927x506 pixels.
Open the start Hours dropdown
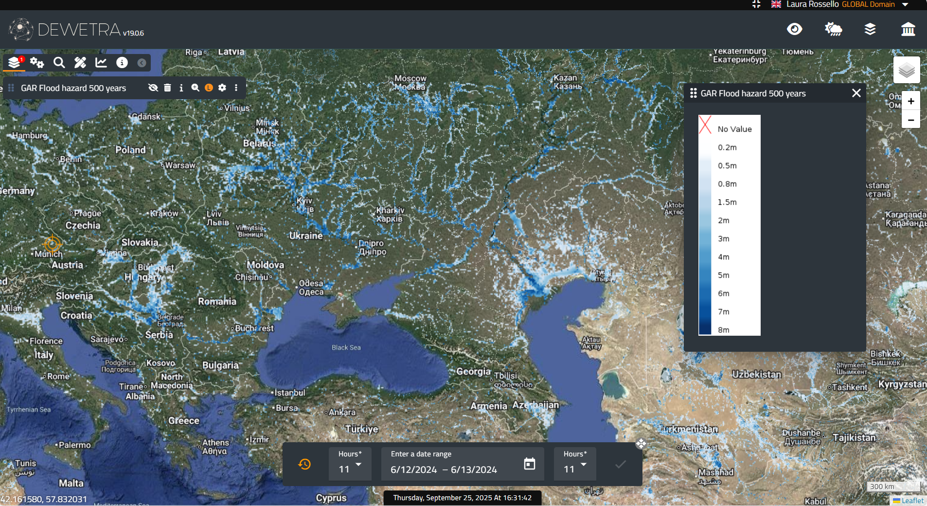pos(350,465)
